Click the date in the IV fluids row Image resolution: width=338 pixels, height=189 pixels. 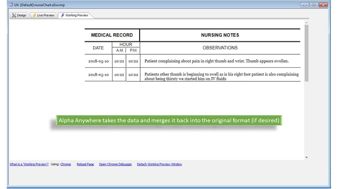(99, 75)
